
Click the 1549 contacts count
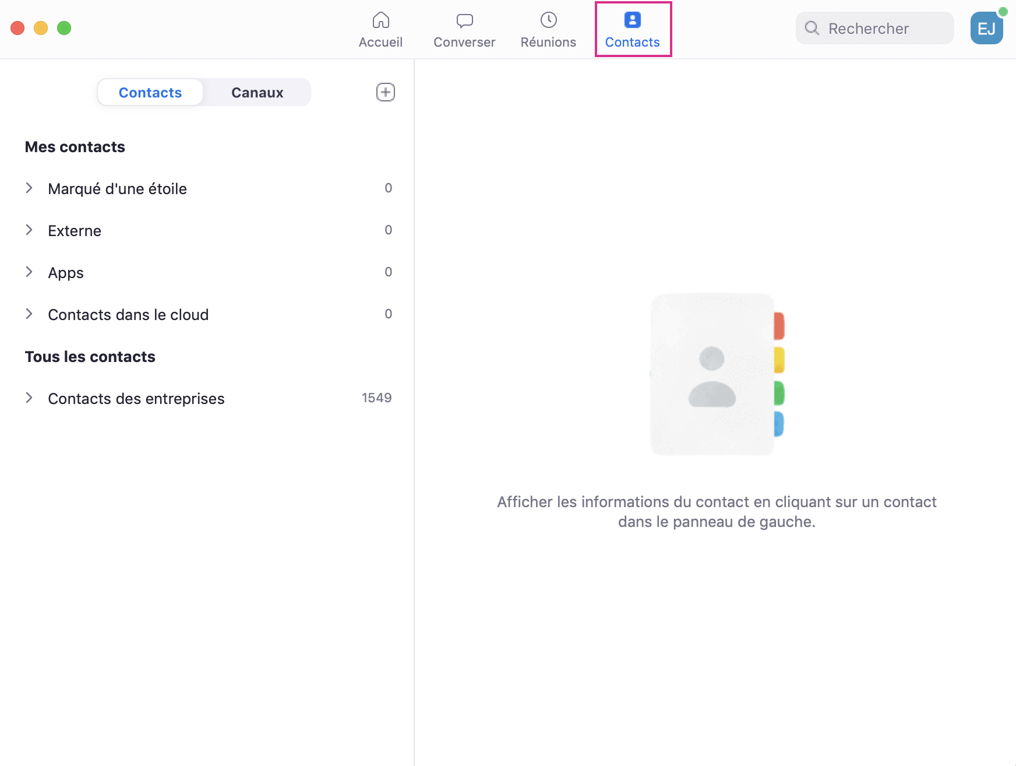[x=376, y=398]
